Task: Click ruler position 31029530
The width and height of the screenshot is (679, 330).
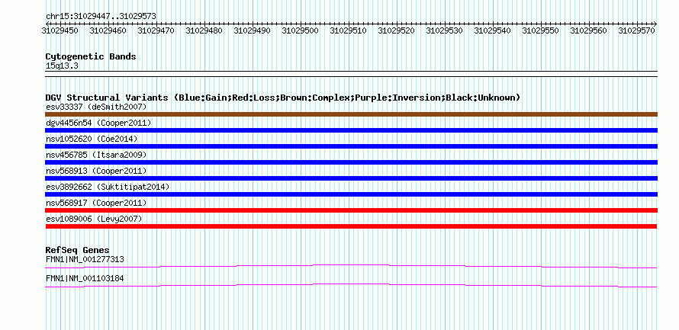Action: 444,30
